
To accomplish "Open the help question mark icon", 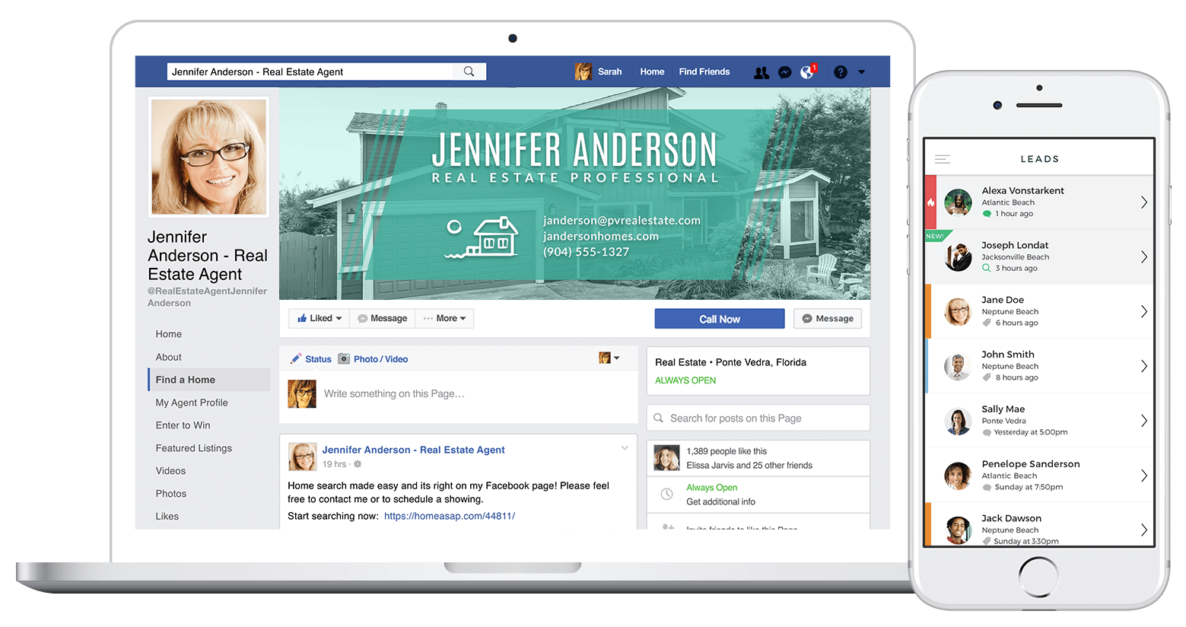I will [840, 72].
